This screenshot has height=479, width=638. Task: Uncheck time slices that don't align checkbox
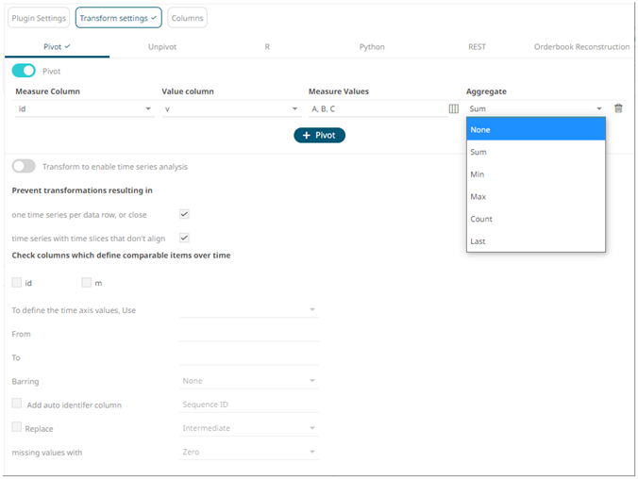coord(185,239)
